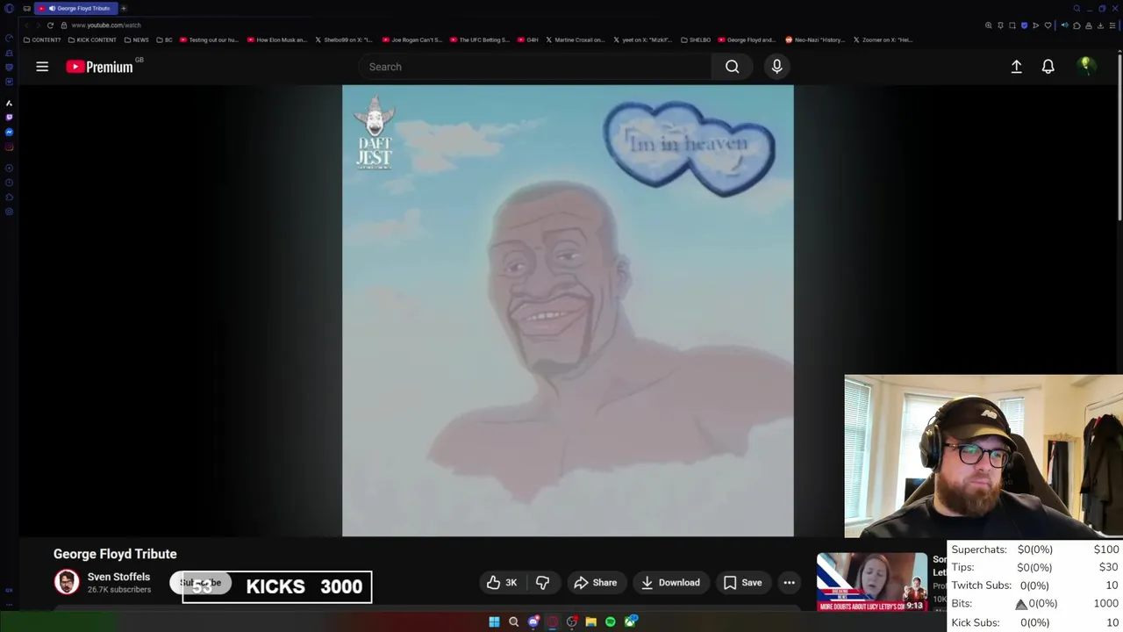Open a new browser tab with plus
Screen dimensions: 1123x632
click(124, 8)
